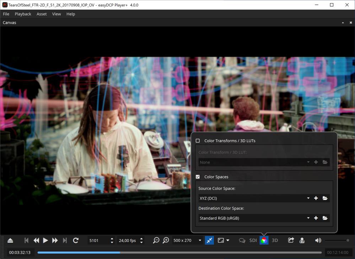Zoom in using the plus magnifier
The height and width of the screenshot is (259, 355).
click(x=166, y=241)
